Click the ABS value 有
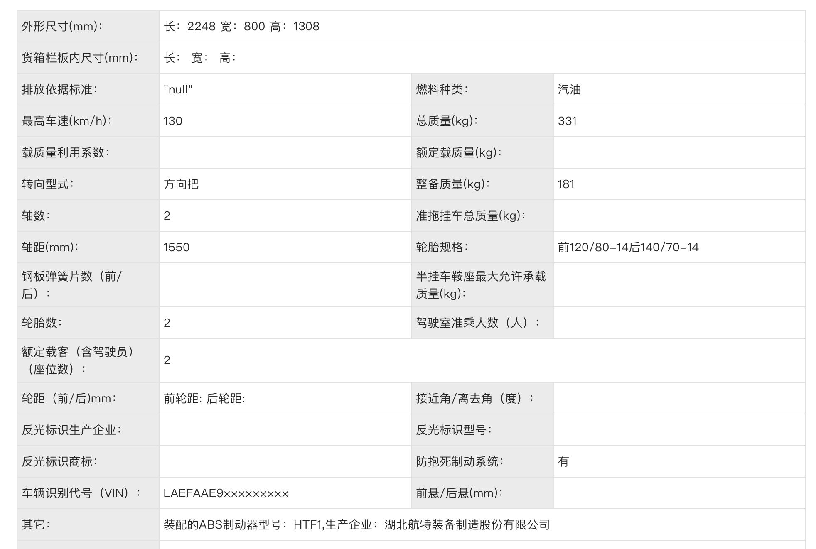This screenshot has width=816, height=549. [563, 462]
